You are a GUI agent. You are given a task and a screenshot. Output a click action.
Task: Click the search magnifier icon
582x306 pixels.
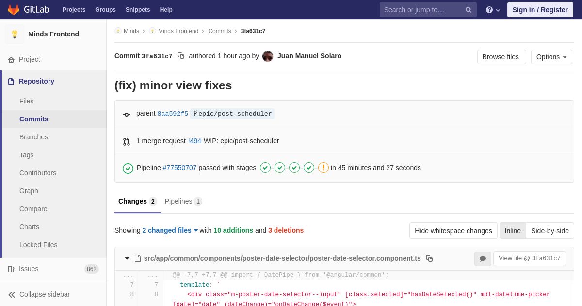[469, 10]
